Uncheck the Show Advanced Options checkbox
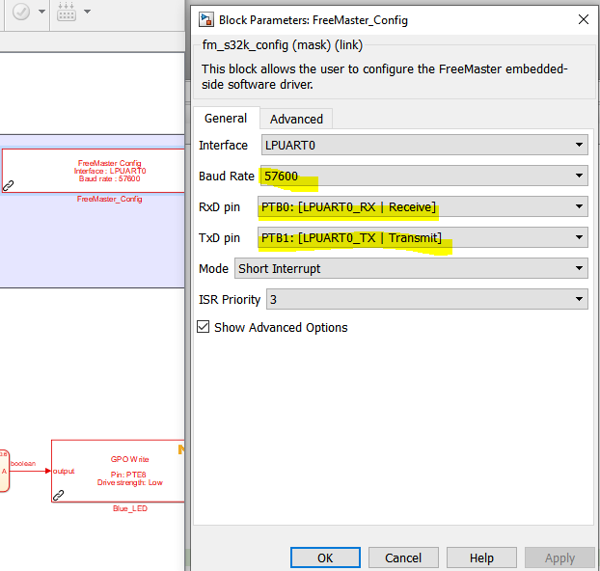The width and height of the screenshot is (600, 571). click(x=204, y=327)
